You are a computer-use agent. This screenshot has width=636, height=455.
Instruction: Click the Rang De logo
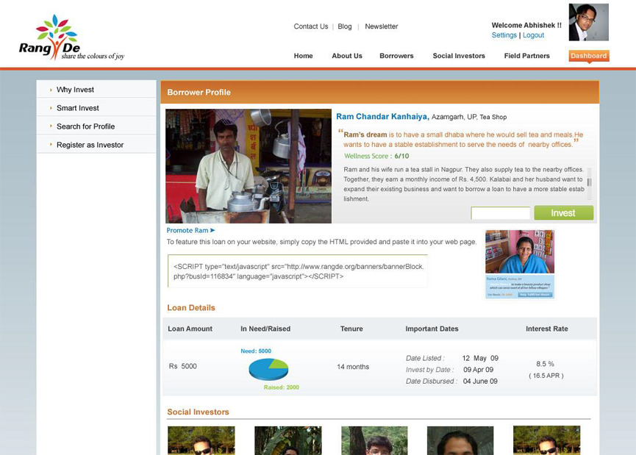click(71, 37)
